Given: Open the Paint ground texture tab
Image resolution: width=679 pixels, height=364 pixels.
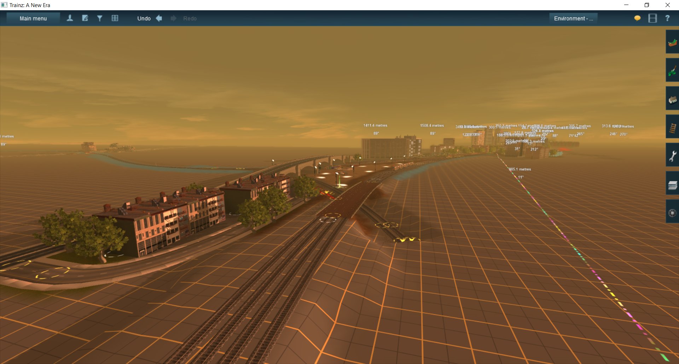Looking at the screenshot, I should pyautogui.click(x=672, y=70).
